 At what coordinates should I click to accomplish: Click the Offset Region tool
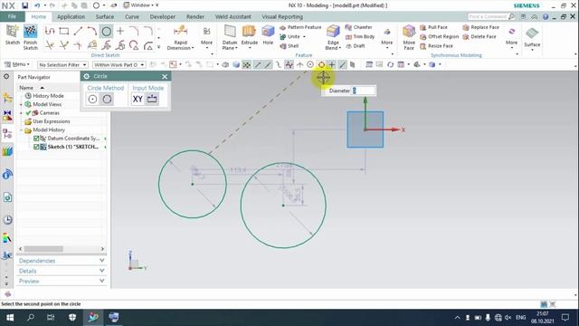(x=439, y=36)
